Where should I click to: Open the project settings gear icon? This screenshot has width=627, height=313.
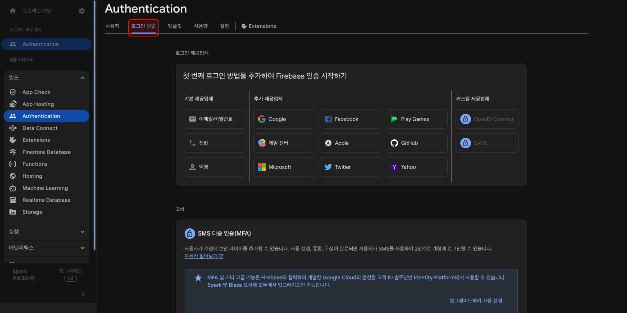click(x=82, y=11)
